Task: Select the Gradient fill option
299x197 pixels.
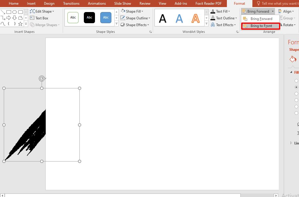Action: point(296,93)
